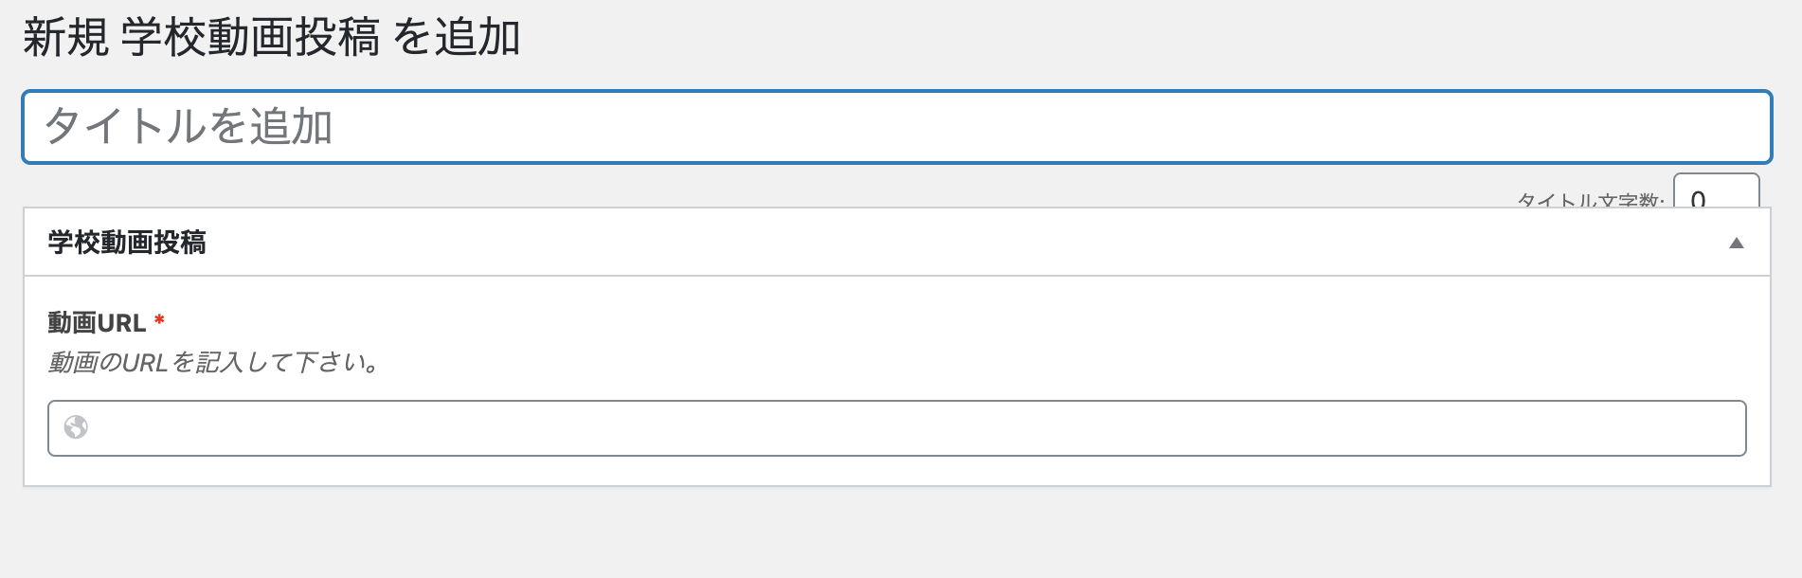The height and width of the screenshot is (578, 1802).
Task: Click the globe icon in URL field
Action: click(x=76, y=427)
